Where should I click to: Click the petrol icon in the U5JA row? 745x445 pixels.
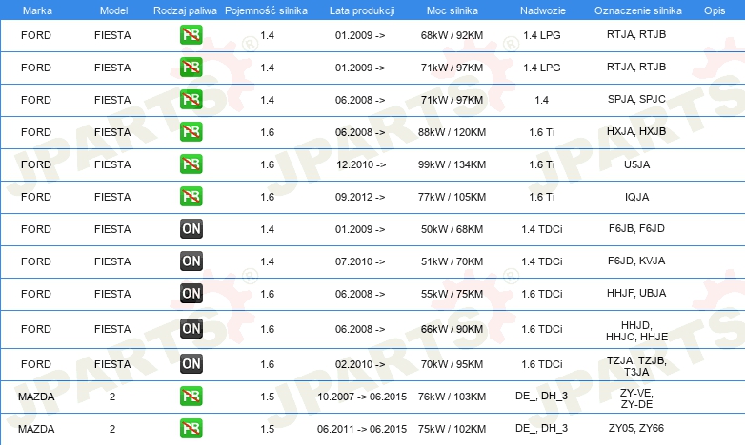pyautogui.click(x=191, y=164)
